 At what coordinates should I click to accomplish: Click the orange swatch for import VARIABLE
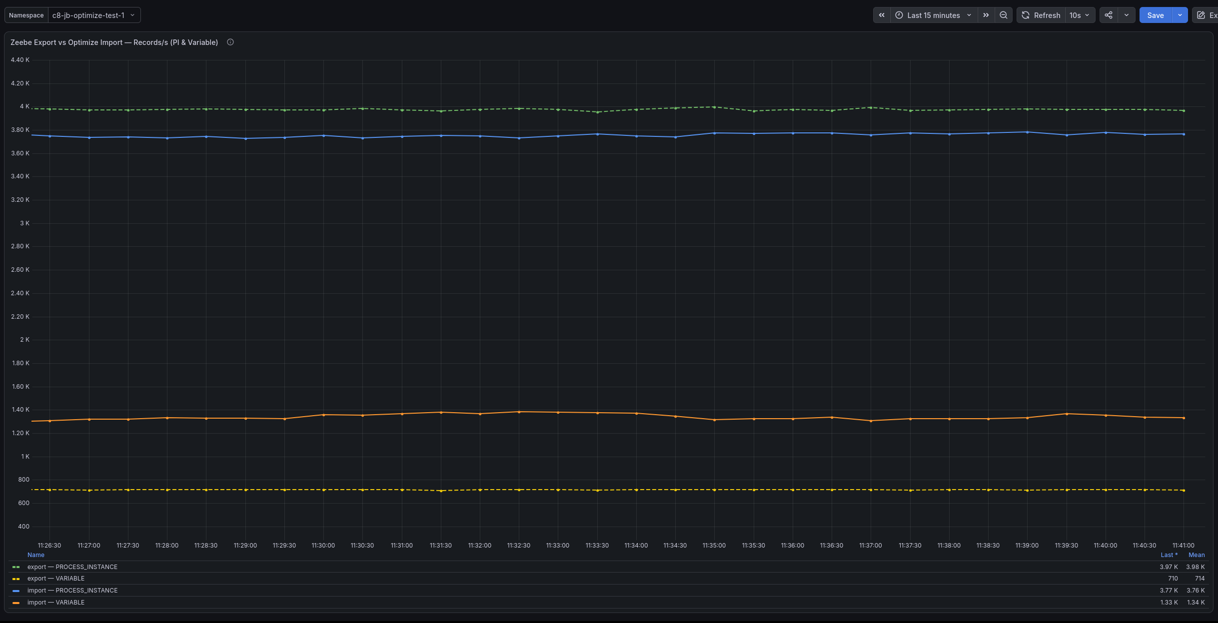click(x=16, y=603)
